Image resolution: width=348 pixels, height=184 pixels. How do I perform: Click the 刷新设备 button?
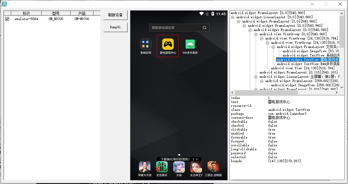click(x=115, y=15)
